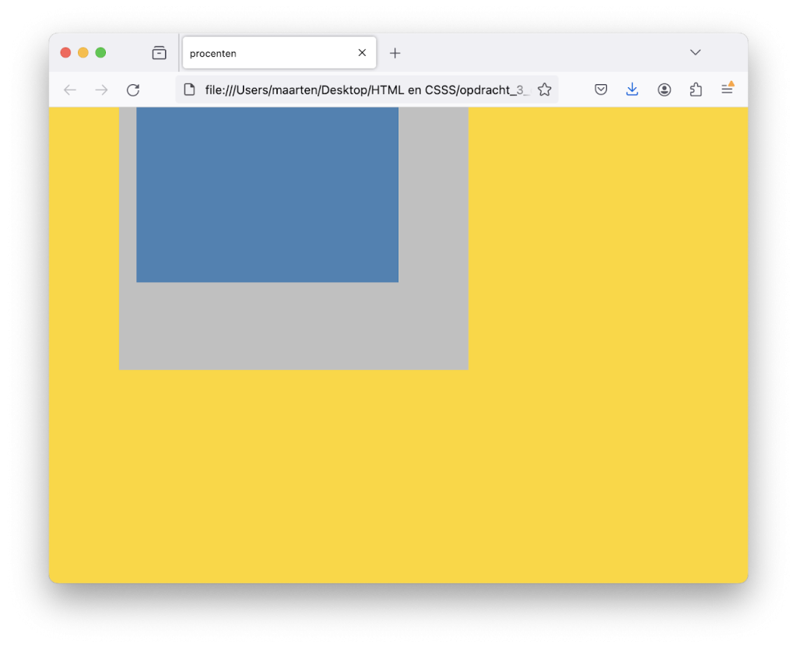797x648 pixels.
Task: Bookmark this page with the star icon
Action: tap(545, 90)
